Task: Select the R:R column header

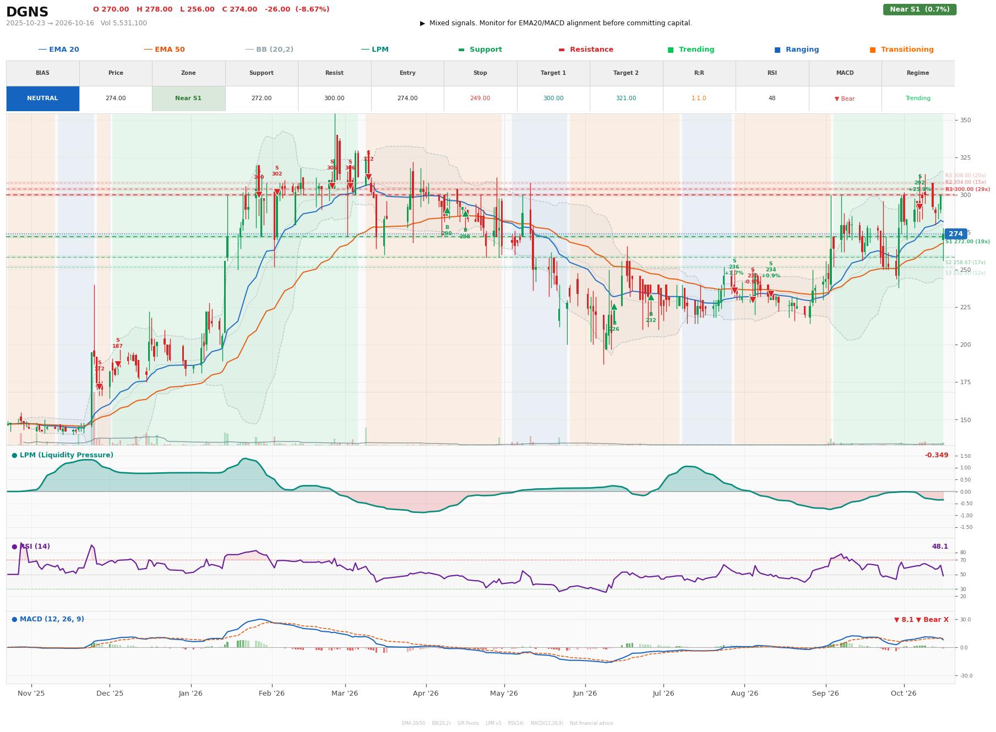Action: tap(699, 73)
